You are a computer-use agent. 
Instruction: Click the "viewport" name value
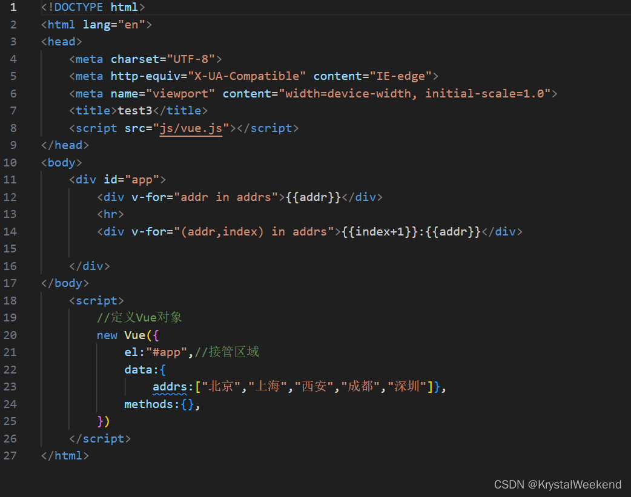pos(180,93)
